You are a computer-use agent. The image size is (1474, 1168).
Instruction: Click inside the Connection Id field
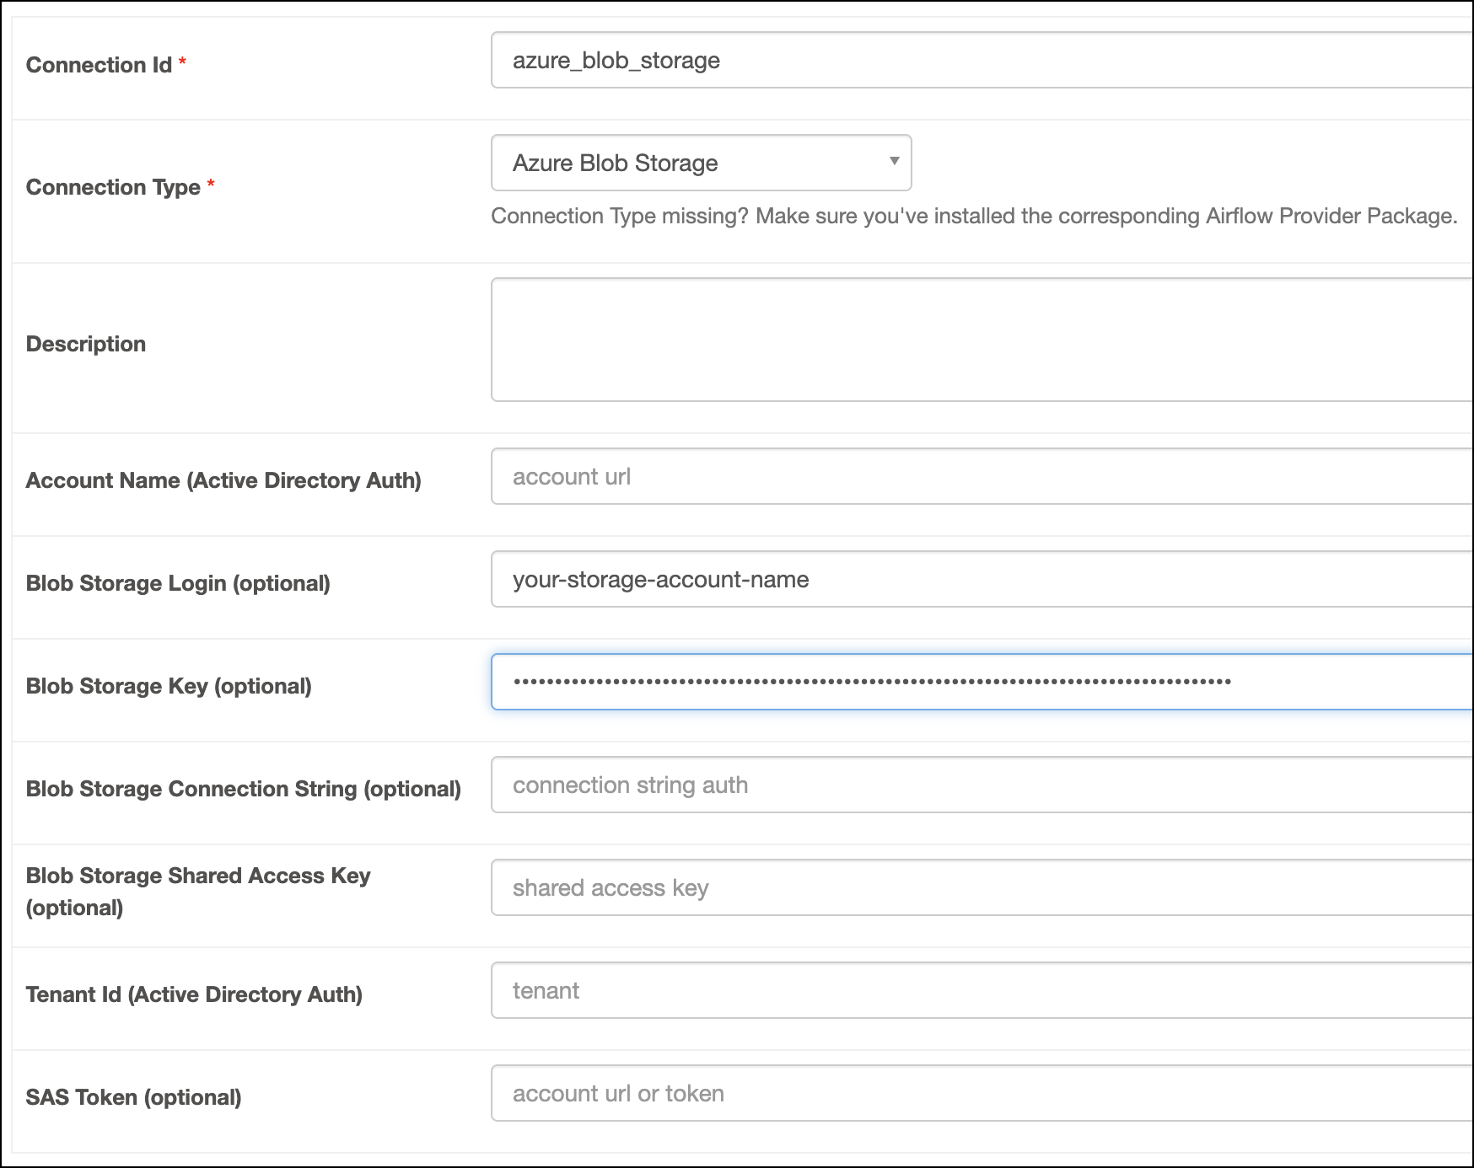843,60
